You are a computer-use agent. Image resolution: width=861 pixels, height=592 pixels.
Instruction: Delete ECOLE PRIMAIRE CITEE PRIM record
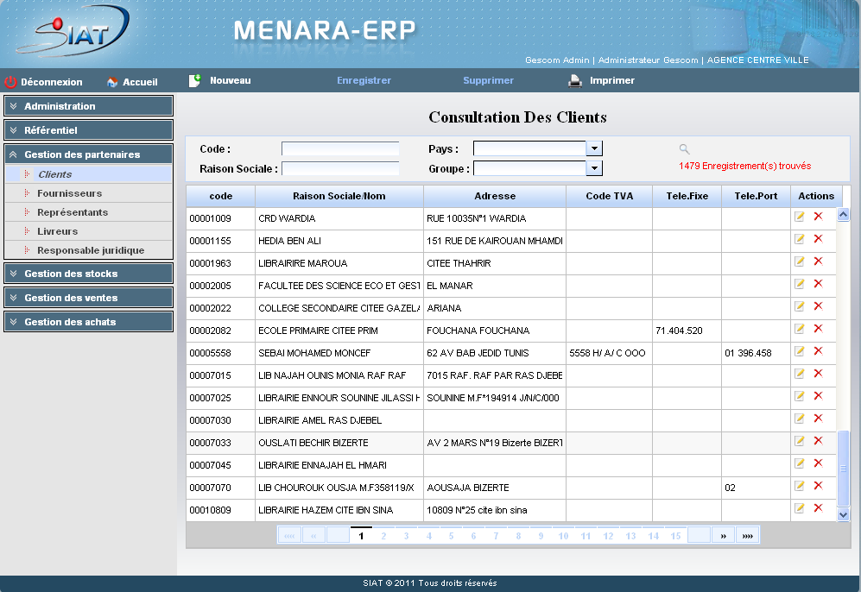click(818, 329)
